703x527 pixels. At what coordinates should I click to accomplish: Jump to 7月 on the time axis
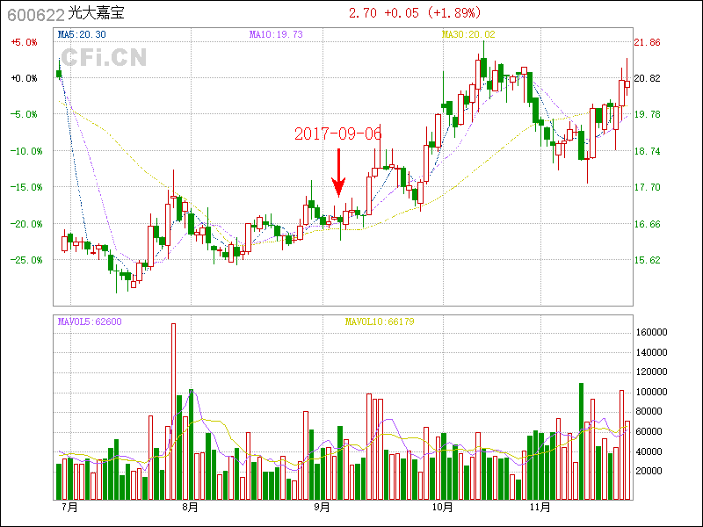coord(70,508)
